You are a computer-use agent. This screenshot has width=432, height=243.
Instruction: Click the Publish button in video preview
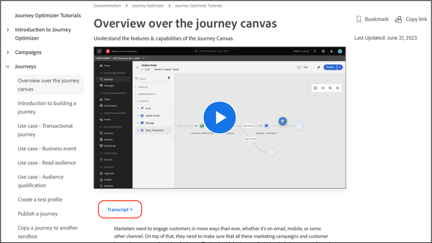pyautogui.click(x=331, y=67)
